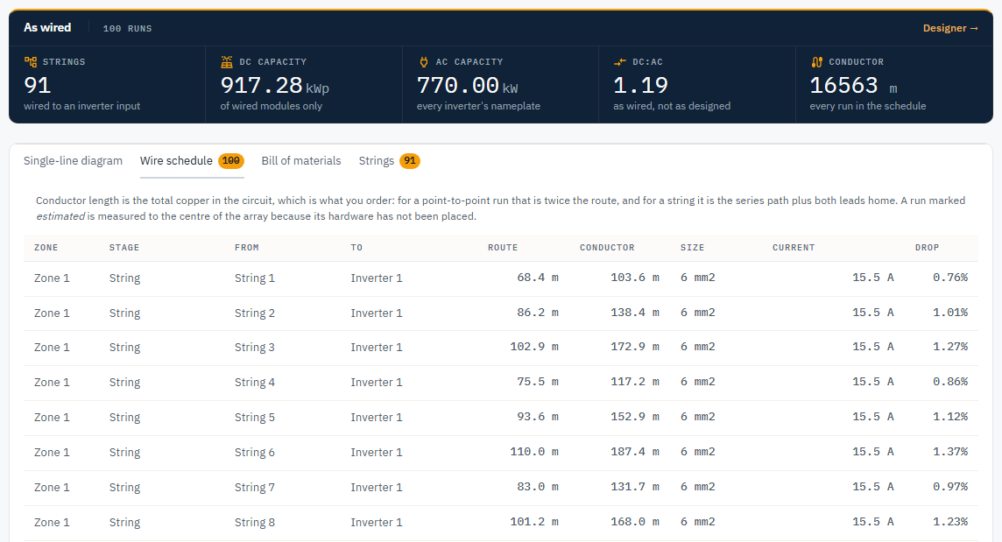Click the ROUTE column header

(x=503, y=248)
